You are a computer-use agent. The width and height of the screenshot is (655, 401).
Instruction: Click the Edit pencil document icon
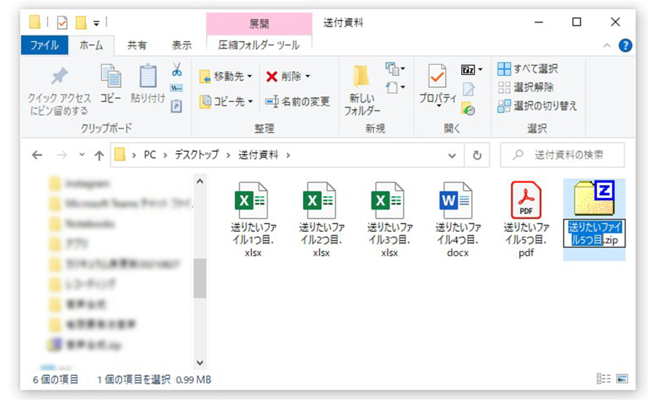point(468,89)
